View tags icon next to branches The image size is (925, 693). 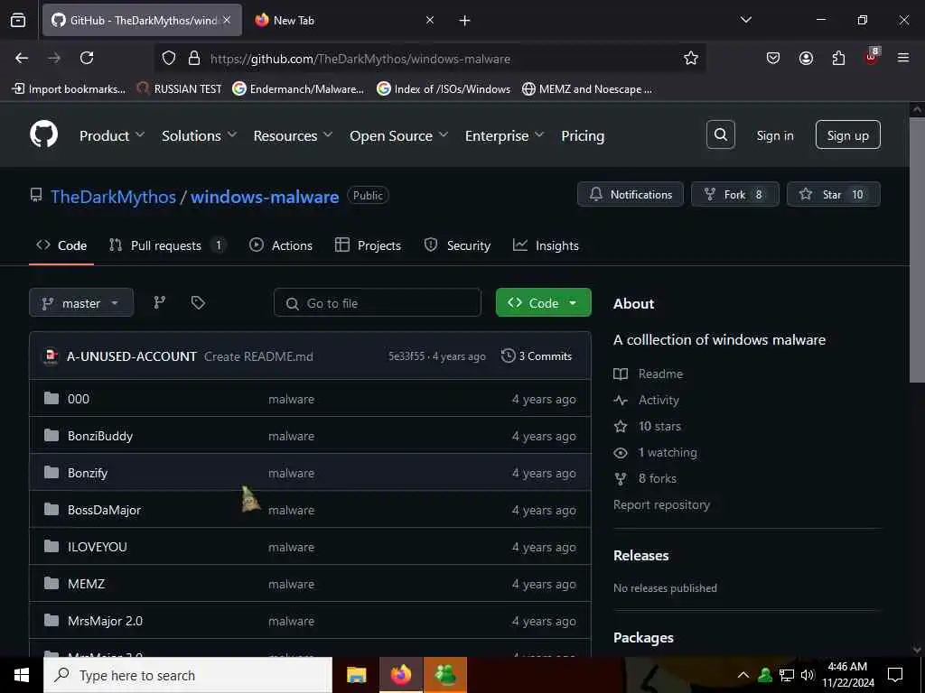pyautogui.click(x=198, y=302)
